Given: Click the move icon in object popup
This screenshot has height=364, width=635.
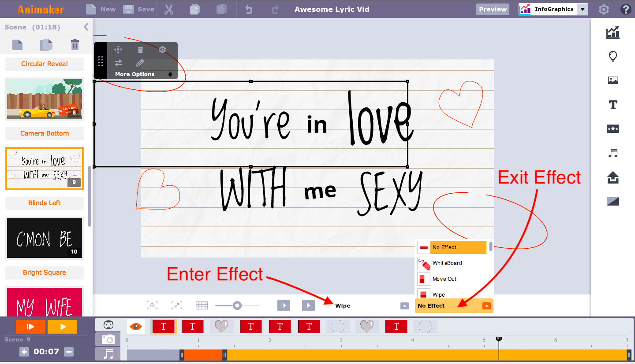Looking at the screenshot, I should click(x=118, y=50).
